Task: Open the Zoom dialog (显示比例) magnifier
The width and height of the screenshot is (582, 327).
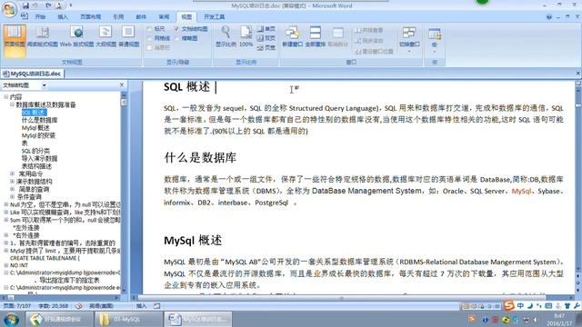Action: pos(226,36)
